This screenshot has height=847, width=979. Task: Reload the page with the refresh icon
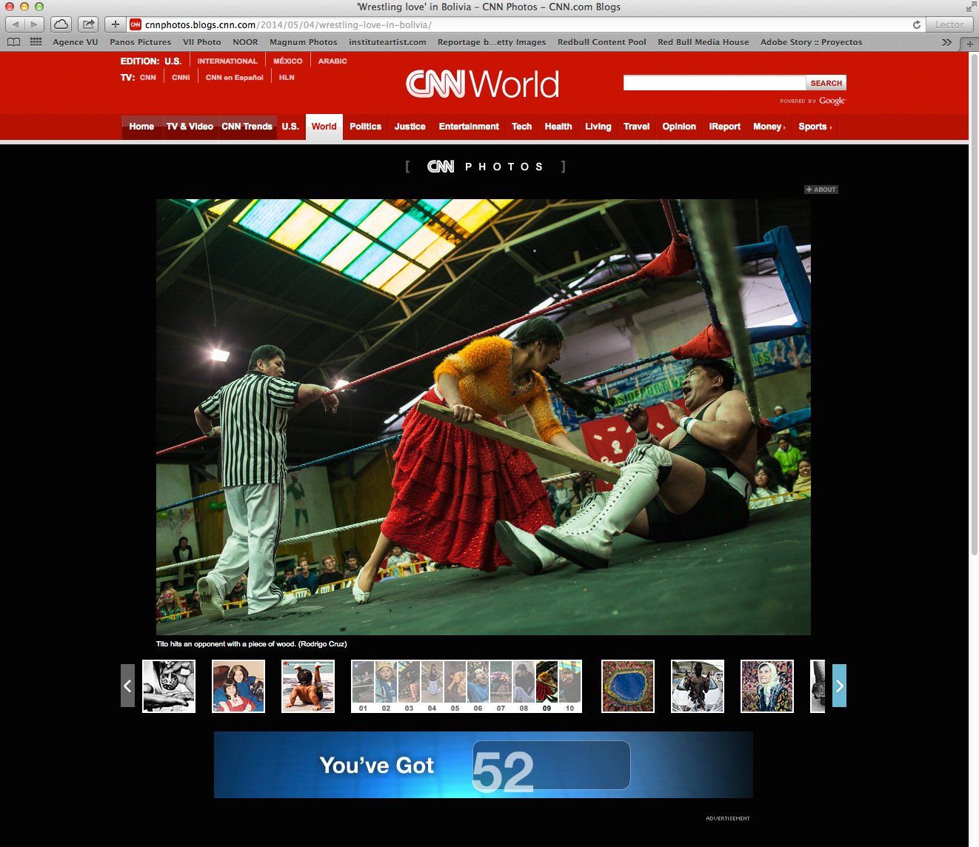tap(916, 24)
